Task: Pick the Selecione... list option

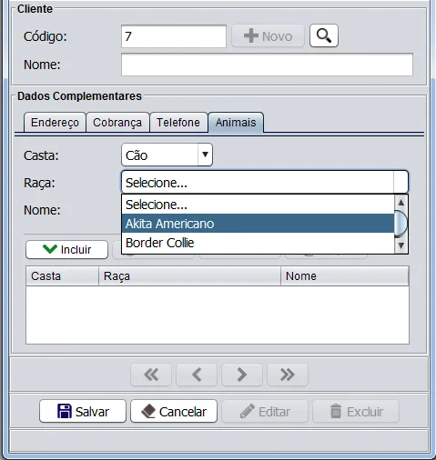Action: (258, 205)
